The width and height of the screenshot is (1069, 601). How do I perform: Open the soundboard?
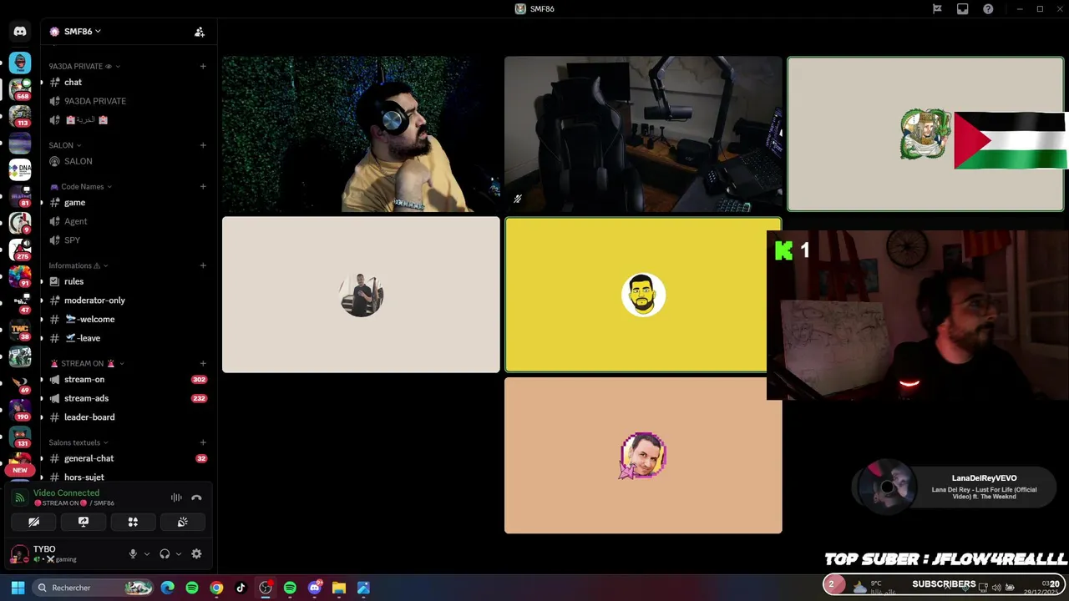coord(182,522)
